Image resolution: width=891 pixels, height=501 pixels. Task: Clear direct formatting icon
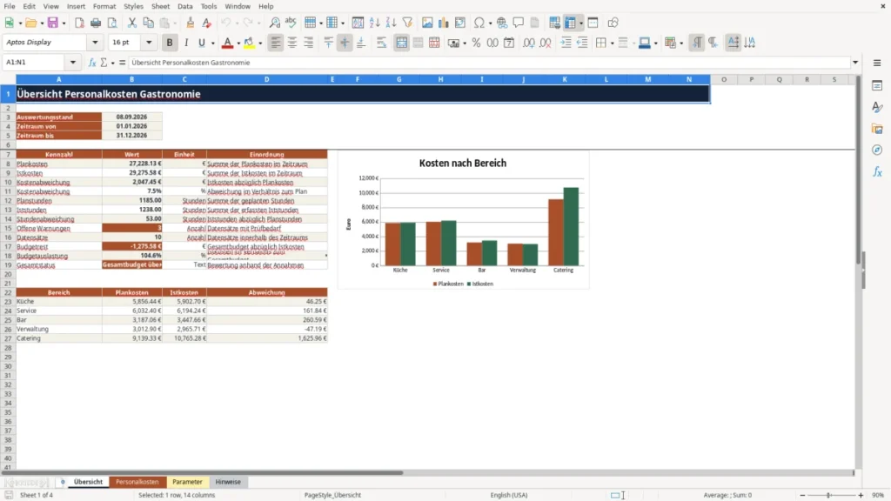(207, 23)
